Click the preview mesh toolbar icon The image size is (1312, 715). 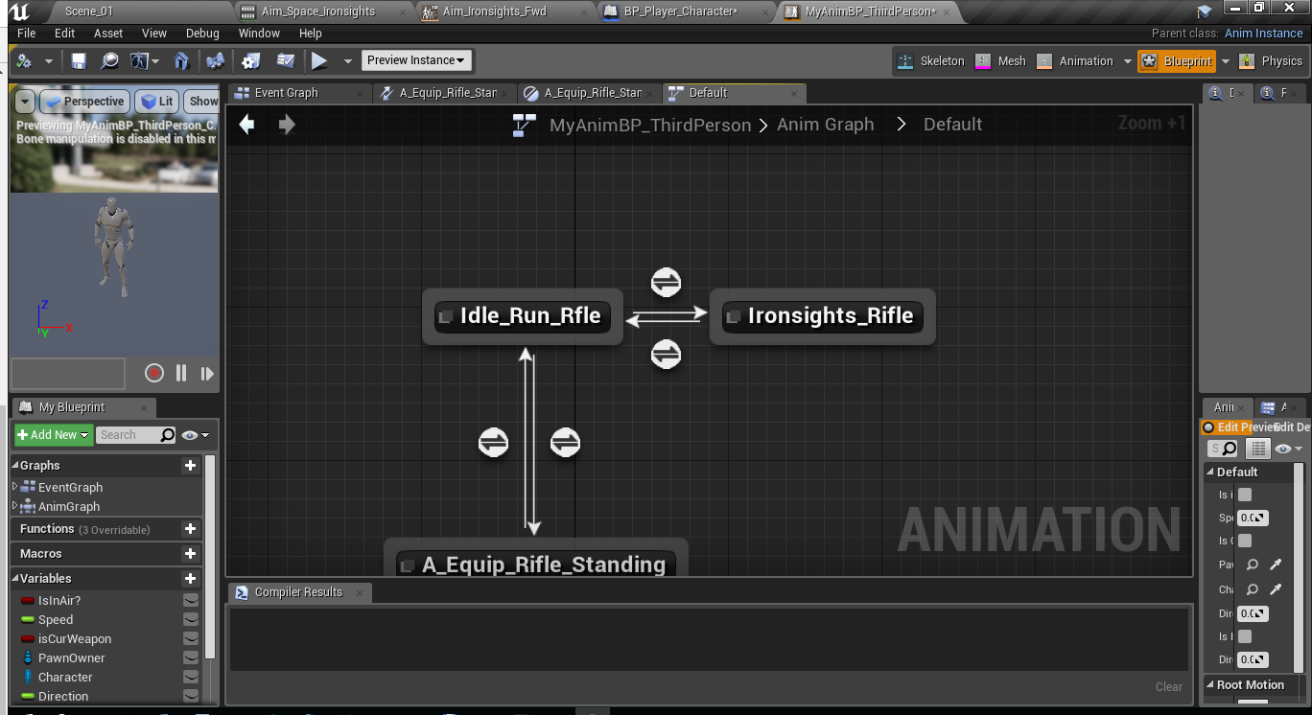pyautogui.click(x=141, y=61)
